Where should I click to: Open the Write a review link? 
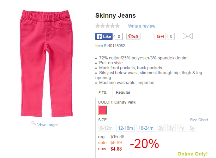click(142, 26)
